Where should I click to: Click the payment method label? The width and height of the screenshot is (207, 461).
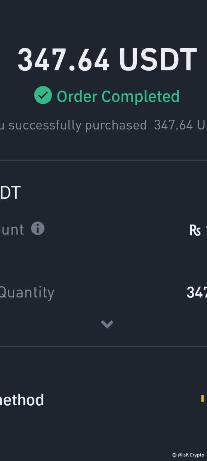(x=22, y=400)
